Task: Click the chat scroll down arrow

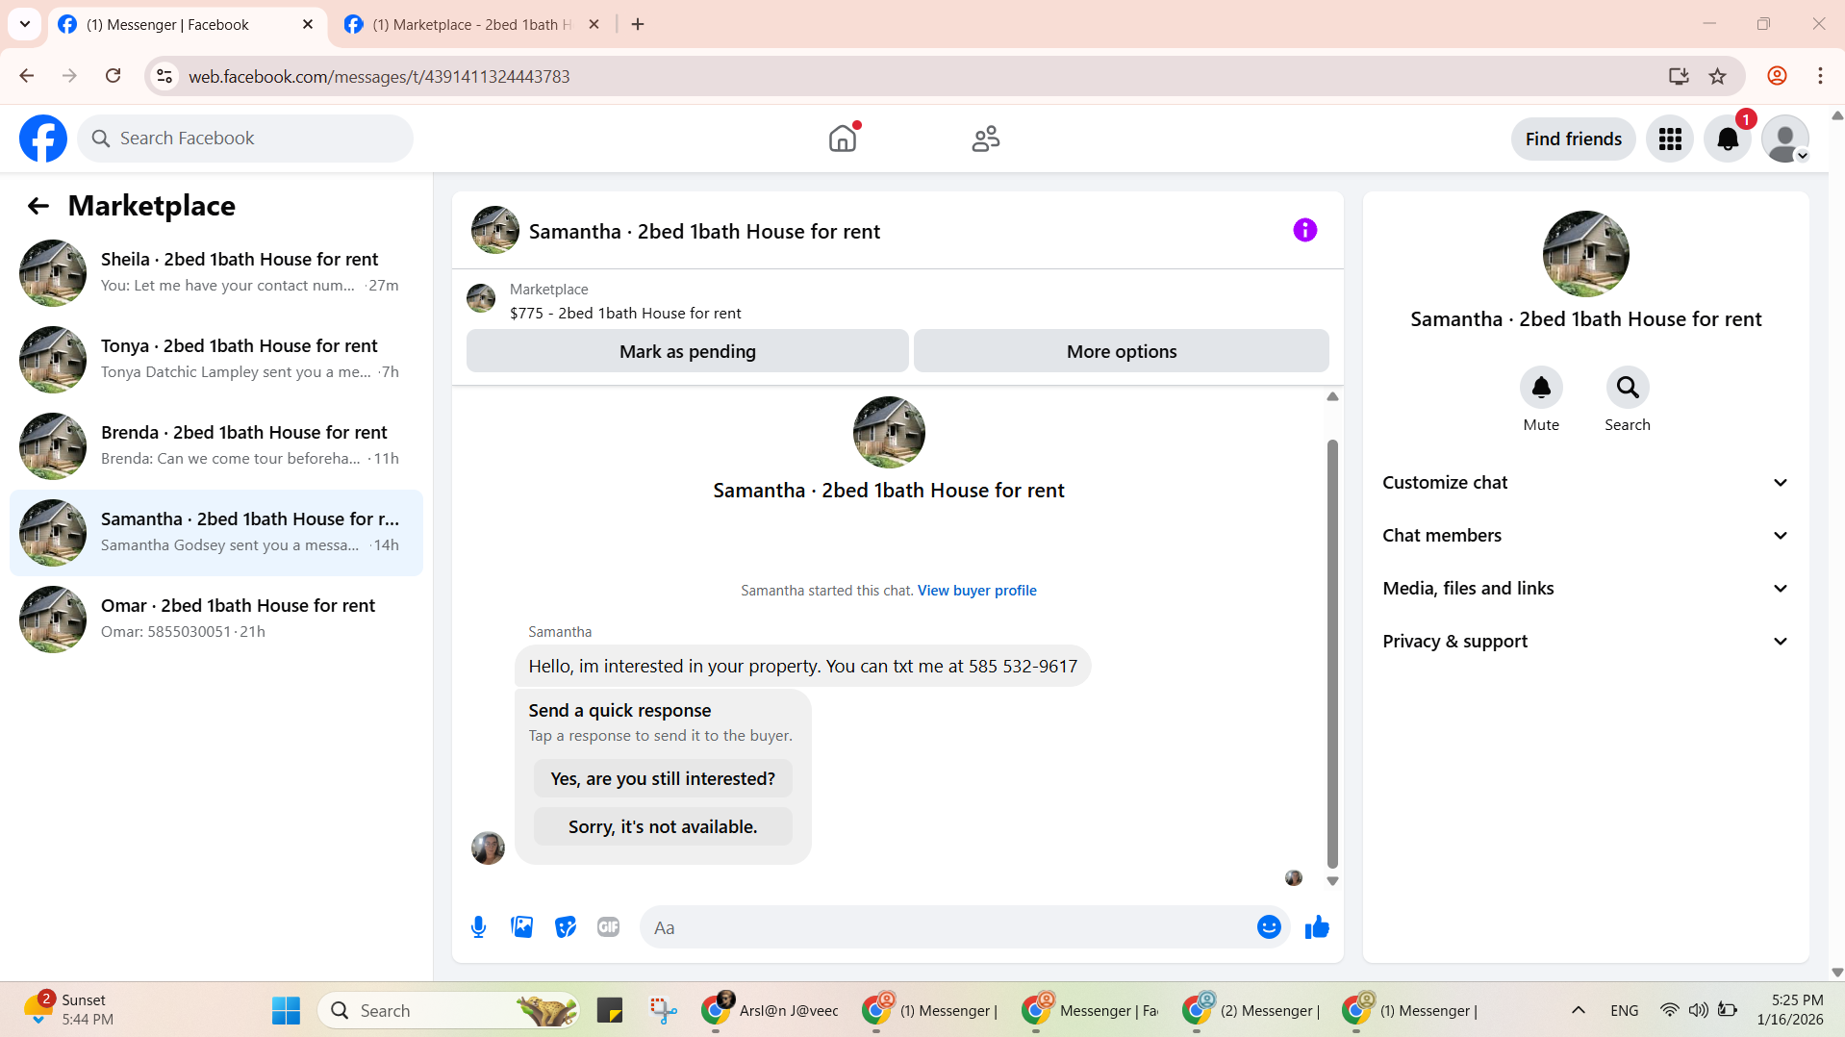Action: (1332, 881)
